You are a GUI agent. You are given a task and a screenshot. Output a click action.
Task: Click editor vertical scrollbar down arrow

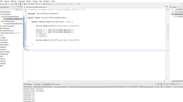(166, 79)
